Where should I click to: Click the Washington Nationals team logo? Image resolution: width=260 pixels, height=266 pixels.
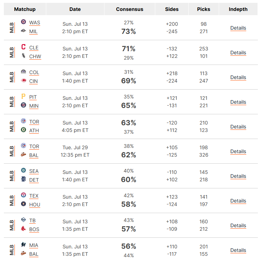[23, 22]
